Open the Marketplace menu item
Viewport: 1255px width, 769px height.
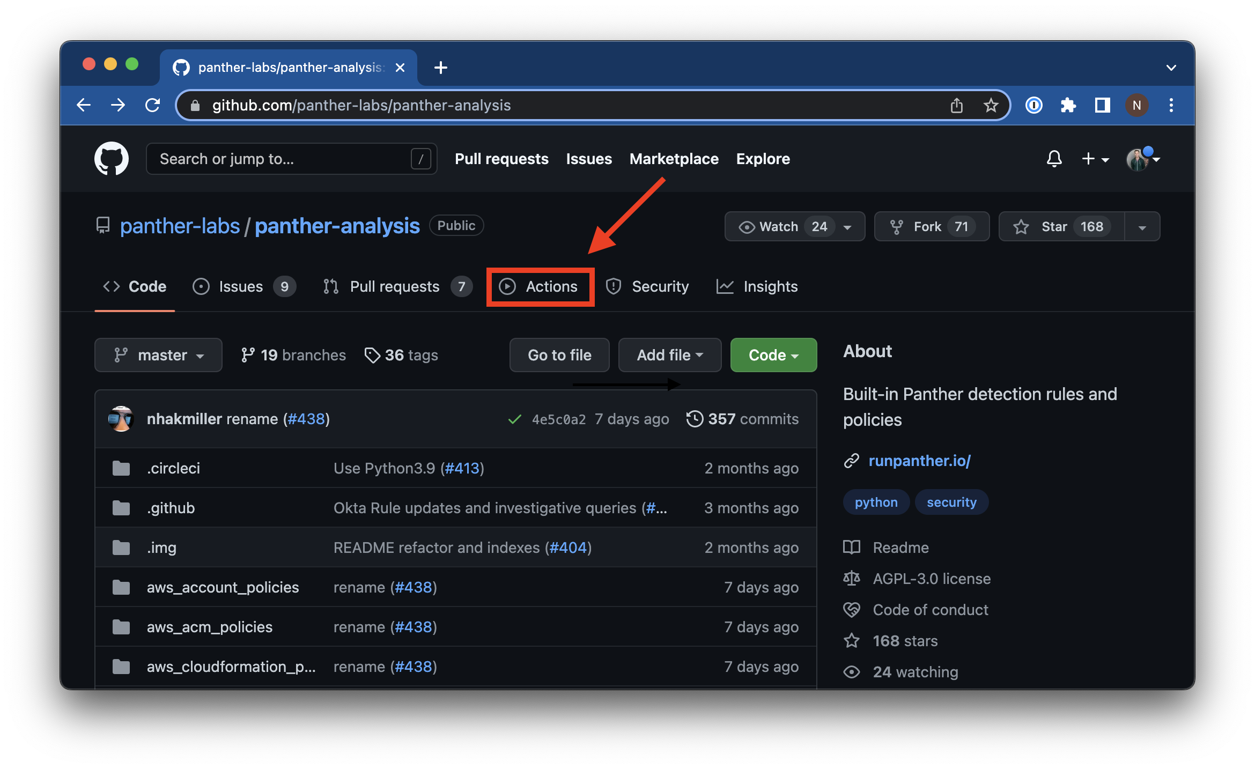674,159
